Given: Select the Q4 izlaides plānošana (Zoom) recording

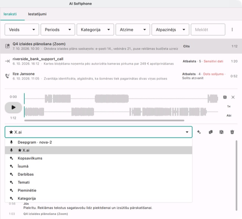Looking at the screenshot, I should click(121, 46).
